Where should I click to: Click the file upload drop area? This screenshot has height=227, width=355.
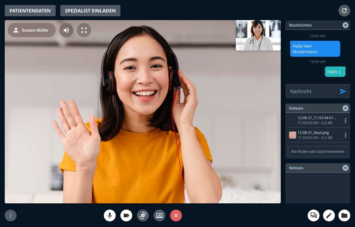(318, 151)
